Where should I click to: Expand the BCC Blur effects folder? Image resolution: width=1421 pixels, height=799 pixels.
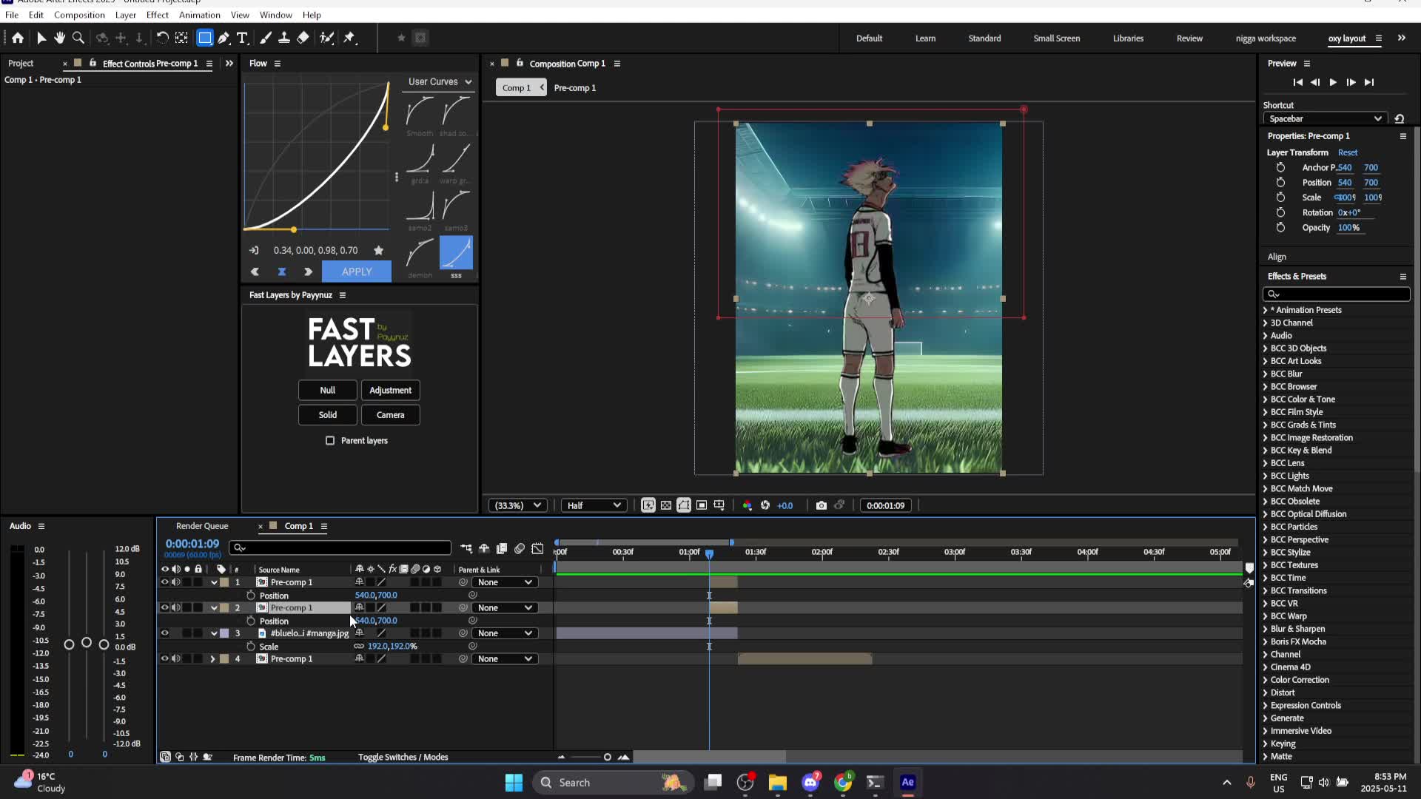coord(1265,374)
